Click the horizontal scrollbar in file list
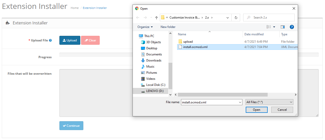The height and width of the screenshot is (140, 325). (222, 95)
